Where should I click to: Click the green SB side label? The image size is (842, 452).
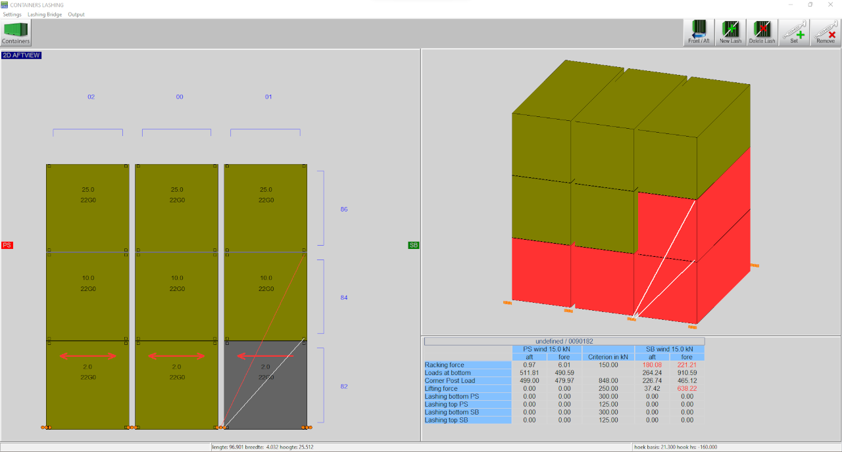point(414,245)
